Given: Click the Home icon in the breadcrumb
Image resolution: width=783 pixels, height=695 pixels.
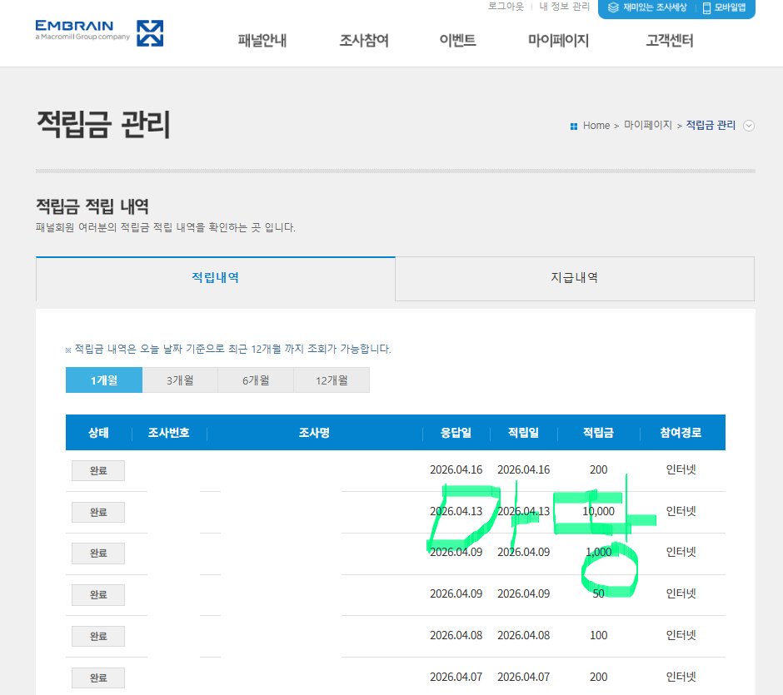Looking at the screenshot, I should coord(575,125).
